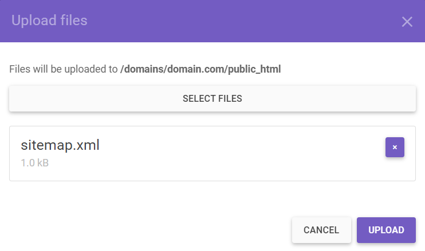Viewport: 425px width, 251px height.
Task: Confirm upload to public_html with UPLOAD
Action: coord(386,230)
